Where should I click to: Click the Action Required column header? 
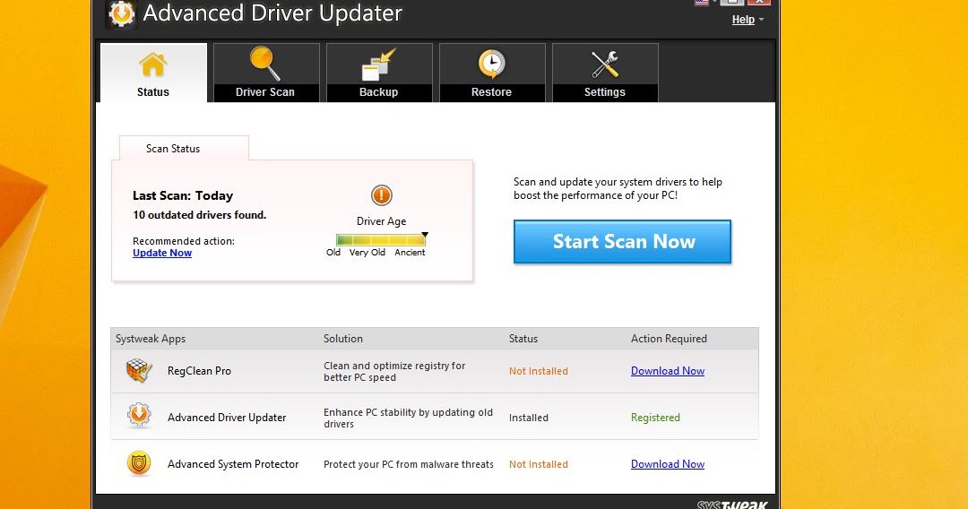click(x=669, y=339)
